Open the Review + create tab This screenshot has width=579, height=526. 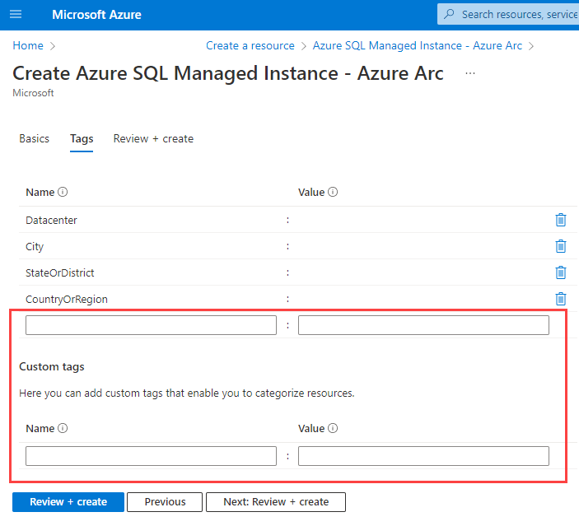pos(153,139)
